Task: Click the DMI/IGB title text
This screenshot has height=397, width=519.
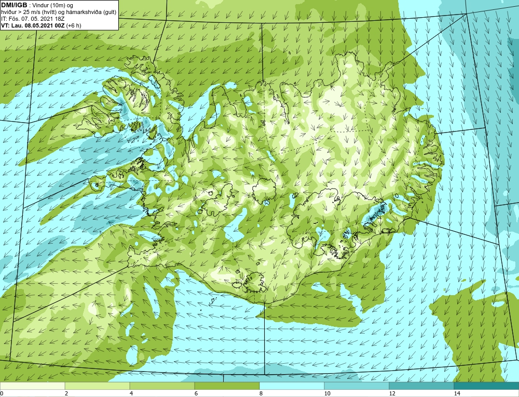Action: (14, 5)
